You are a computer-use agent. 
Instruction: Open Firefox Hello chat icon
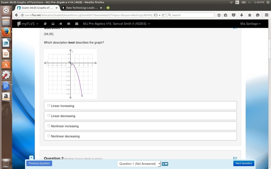pos(258,15)
